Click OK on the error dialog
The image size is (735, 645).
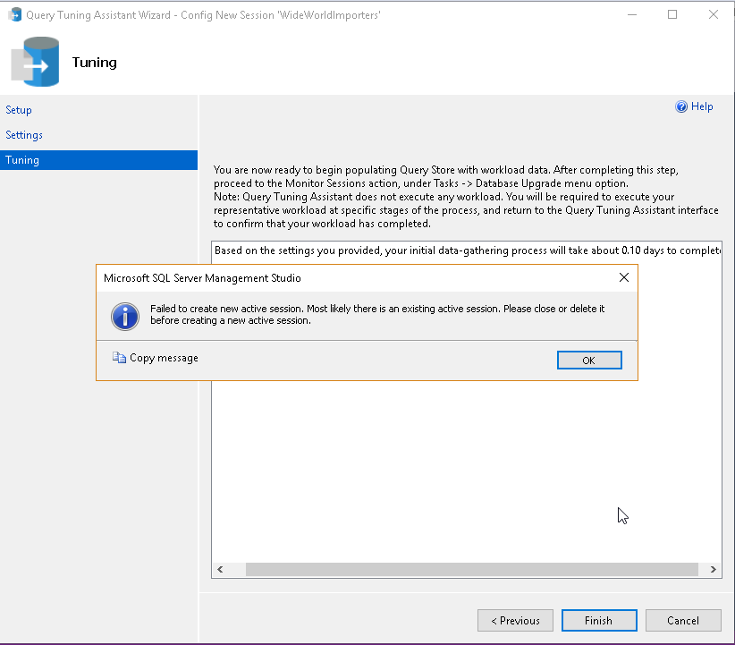589,361
